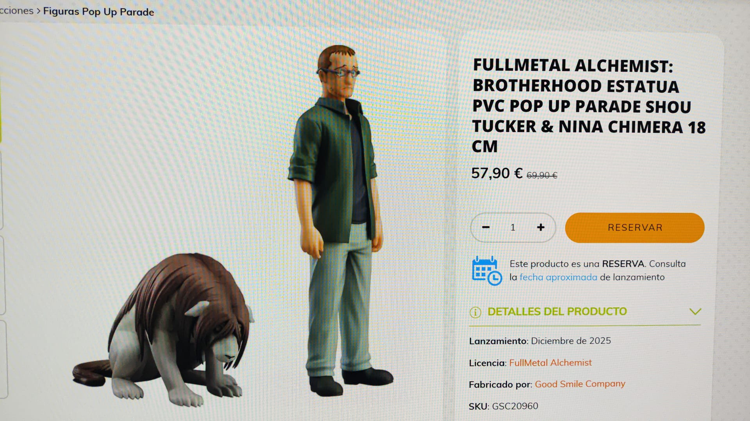Open the 'fecha aproximada' link
This screenshot has height=421, width=750.
click(558, 277)
